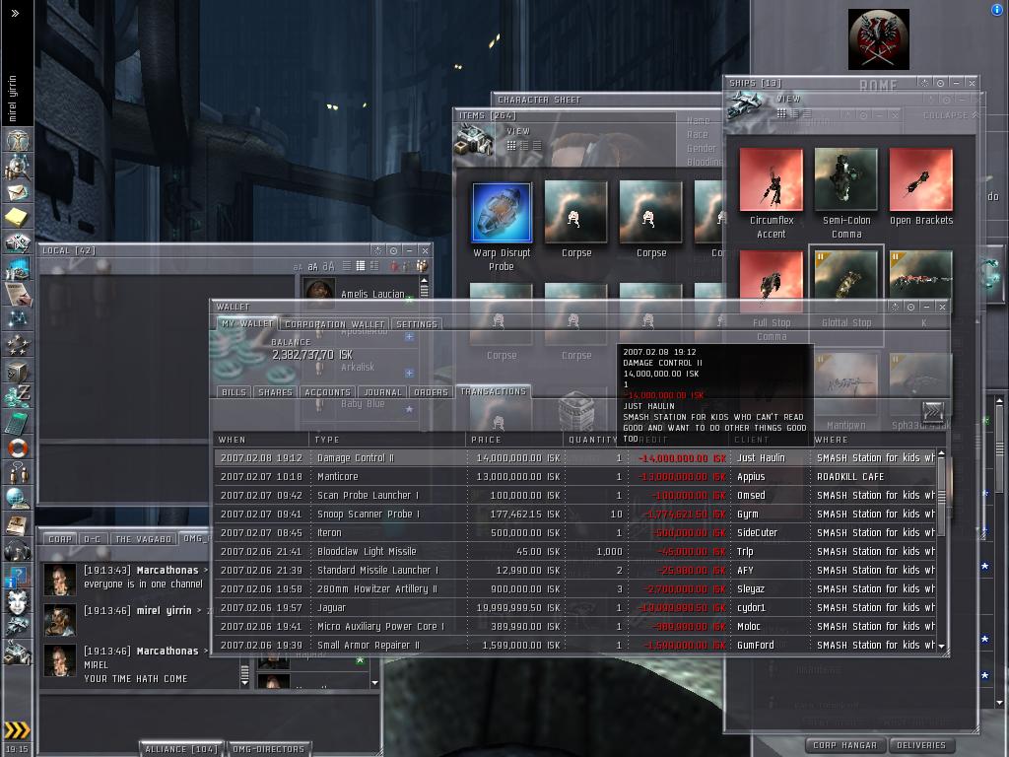Click the wallet transactions vertical scrollbar
Viewport: 1009px width, 757px height.
941,549
